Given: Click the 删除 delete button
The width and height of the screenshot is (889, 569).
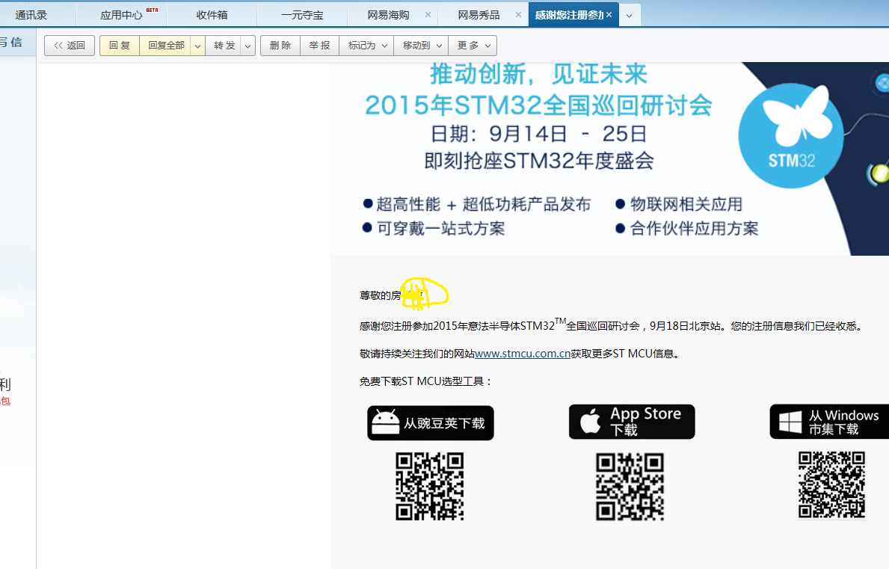Looking at the screenshot, I should point(280,46).
